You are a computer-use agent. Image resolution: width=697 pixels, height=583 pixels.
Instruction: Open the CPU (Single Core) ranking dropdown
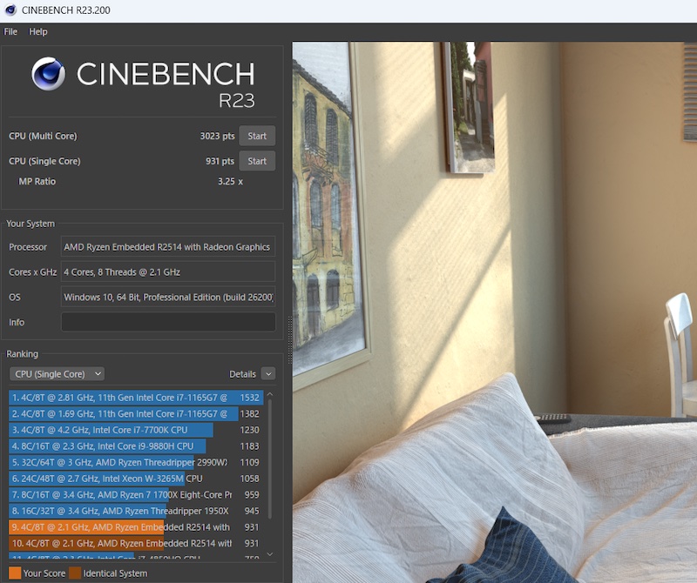pyautogui.click(x=57, y=374)
